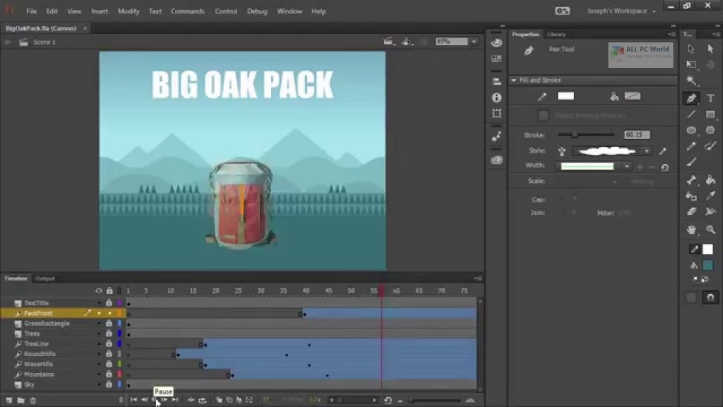Viewport: 723px width, 407px height.
Task: Choose the Eraser tool
Action: 691,211
